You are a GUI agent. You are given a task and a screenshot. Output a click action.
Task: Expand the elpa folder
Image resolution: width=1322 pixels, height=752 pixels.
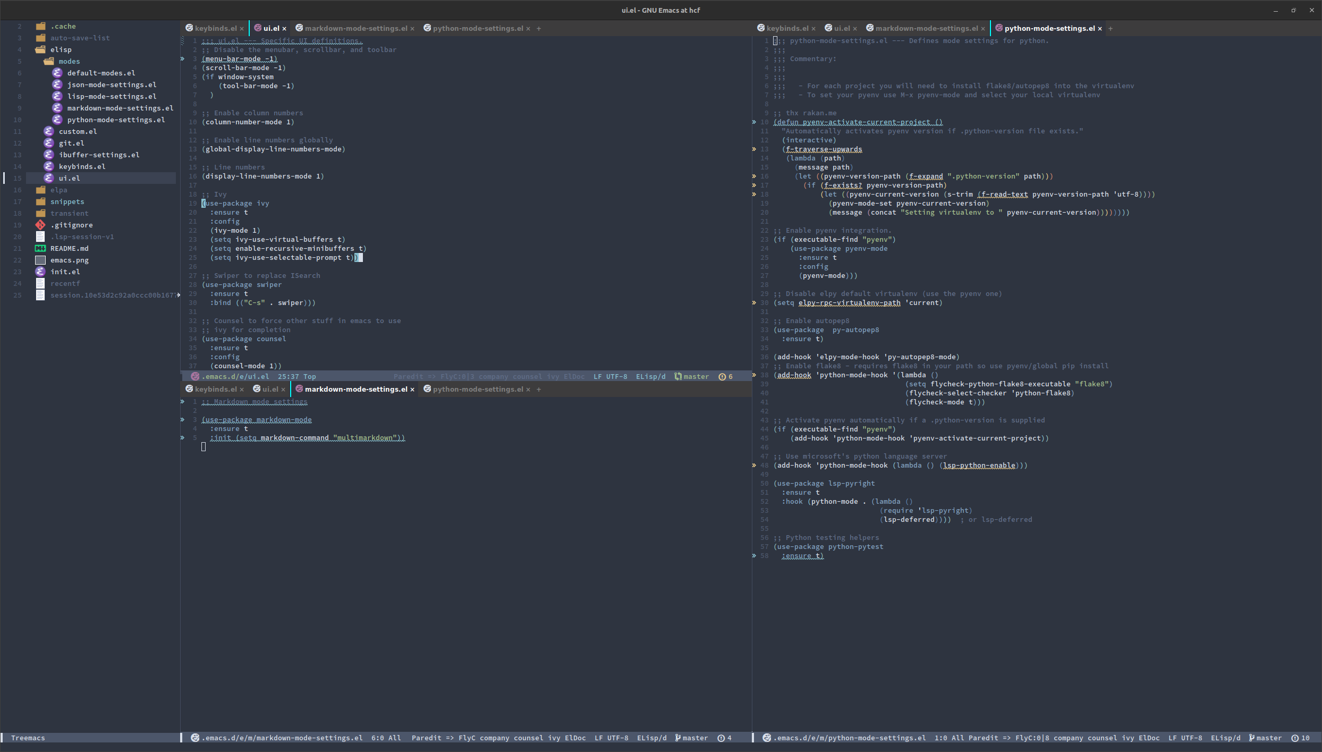58,190
